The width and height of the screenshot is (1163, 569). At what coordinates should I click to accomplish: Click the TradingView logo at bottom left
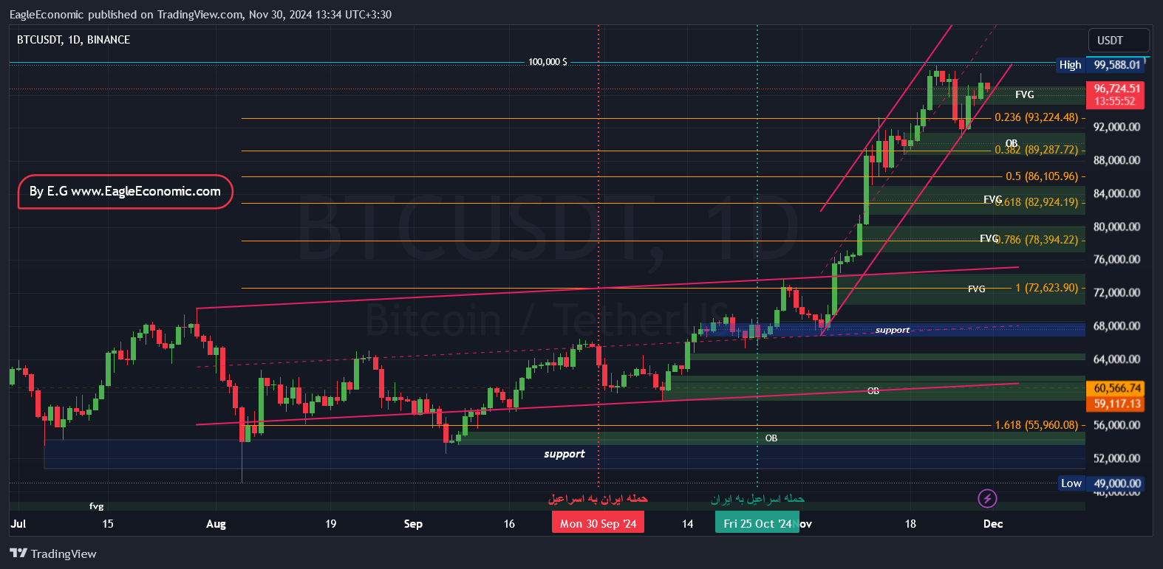(x=53, y=554)
